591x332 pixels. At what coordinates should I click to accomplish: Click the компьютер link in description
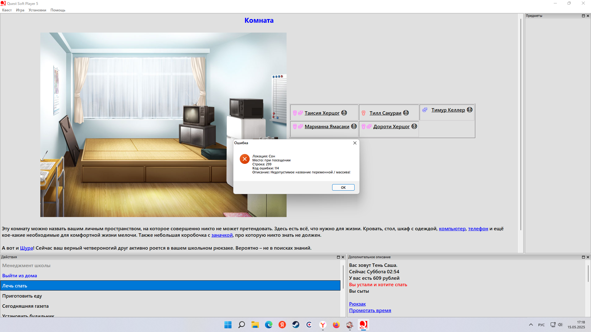coord(452,229)
